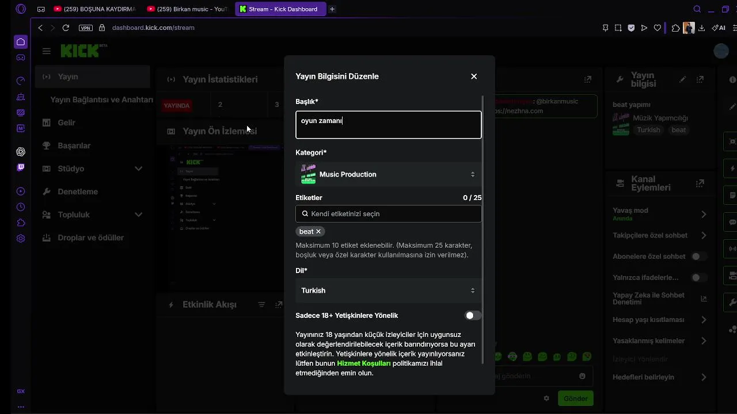Viewport: 737px width, 414px height.
Task: Open user avatar in Kick header
Action: pyautogui.click(x=721, y=51)
